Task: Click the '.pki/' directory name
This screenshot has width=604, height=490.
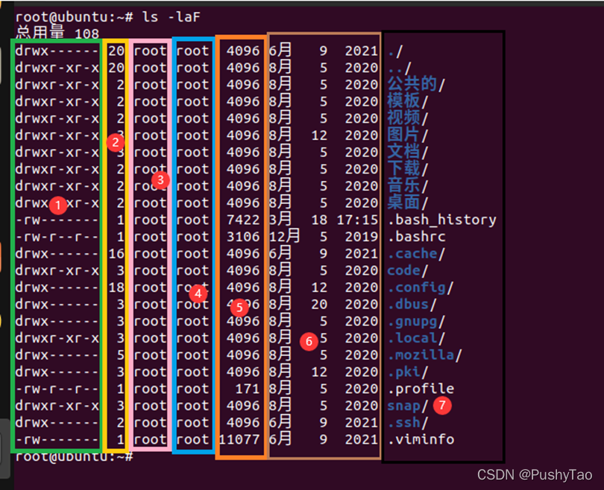Action: click(x=408, y=372)
